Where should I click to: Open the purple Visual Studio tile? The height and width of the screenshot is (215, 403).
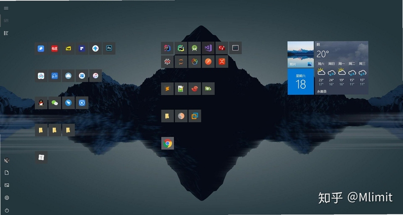tap(208, 48)
